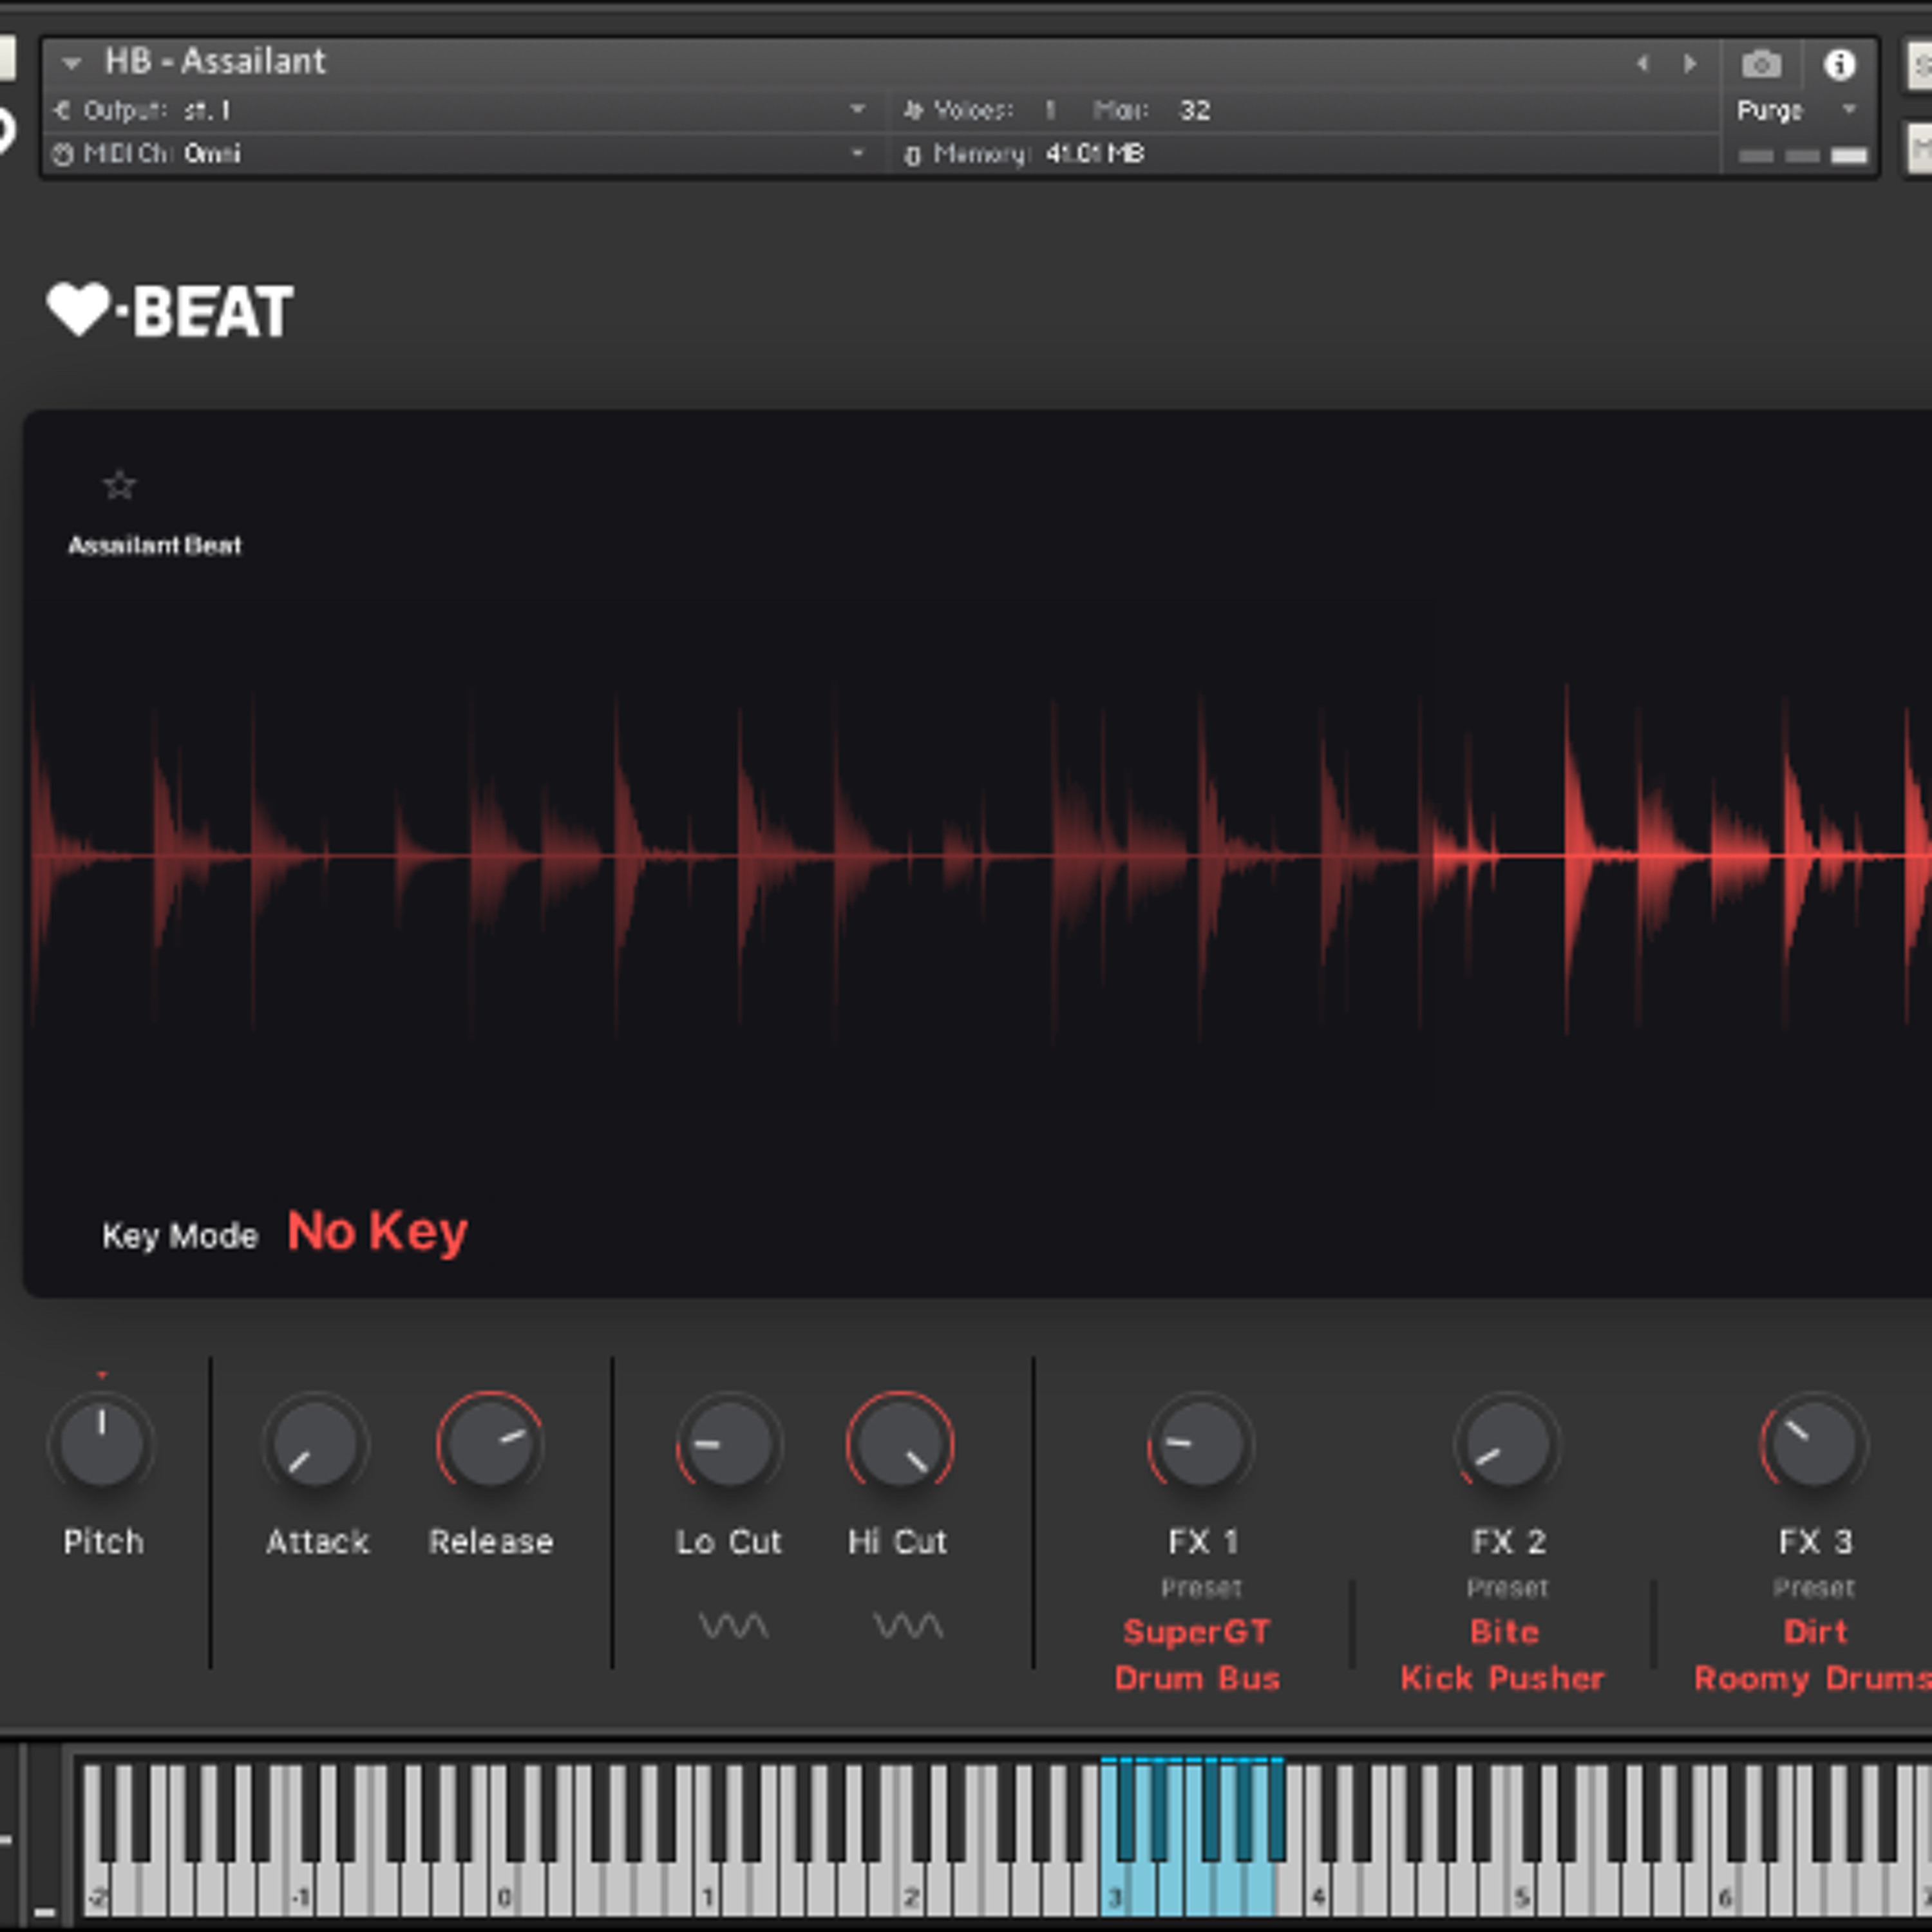1932x1932 pixels.
Task: Select FX 2 preset Bite Kick Pusher
Action: pos(1503,1655)
